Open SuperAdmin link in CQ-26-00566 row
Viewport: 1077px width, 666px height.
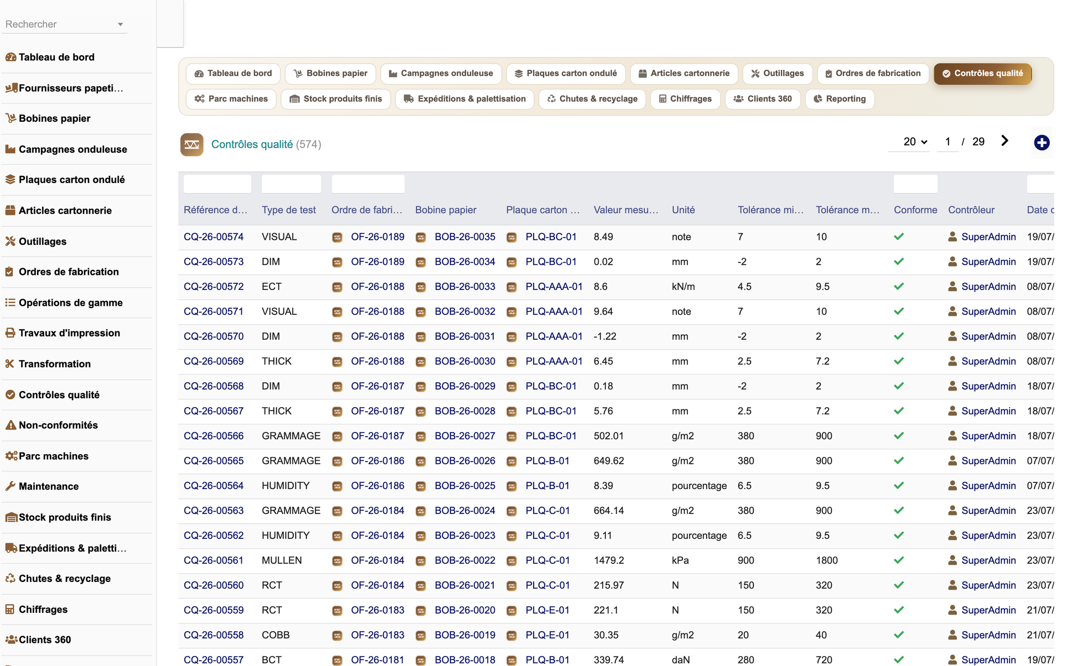click(x=988, y=436)
